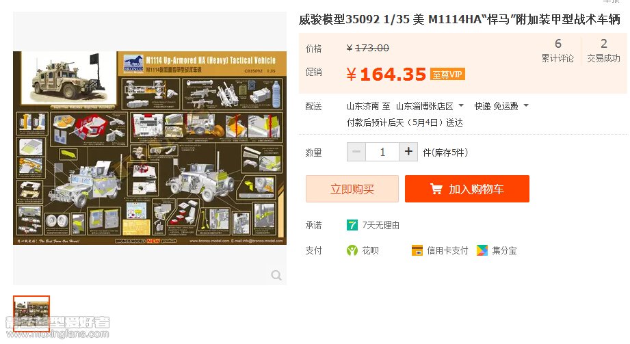Click 立即购买 buy now button

352,189
